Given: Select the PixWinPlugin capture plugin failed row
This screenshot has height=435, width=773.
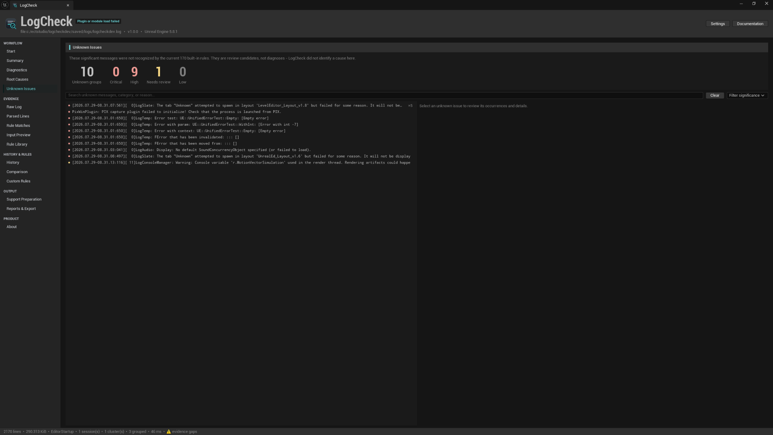Looking at the screenshot, I should click(241, 112).
